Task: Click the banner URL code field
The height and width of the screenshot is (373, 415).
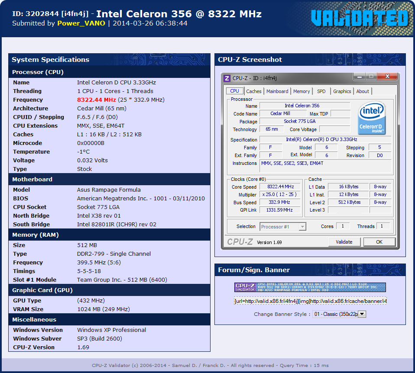Action: coord(310,301)
